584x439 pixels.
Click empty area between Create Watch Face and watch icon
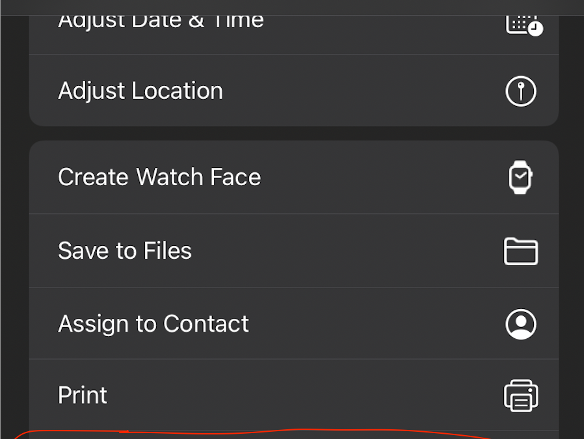click(x=384, y=177)
